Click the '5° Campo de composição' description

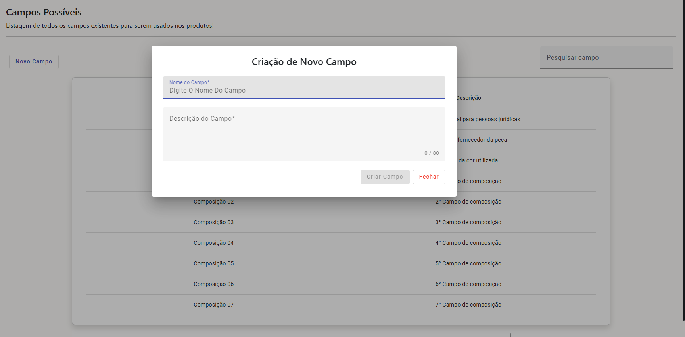(x=468, y=264)
